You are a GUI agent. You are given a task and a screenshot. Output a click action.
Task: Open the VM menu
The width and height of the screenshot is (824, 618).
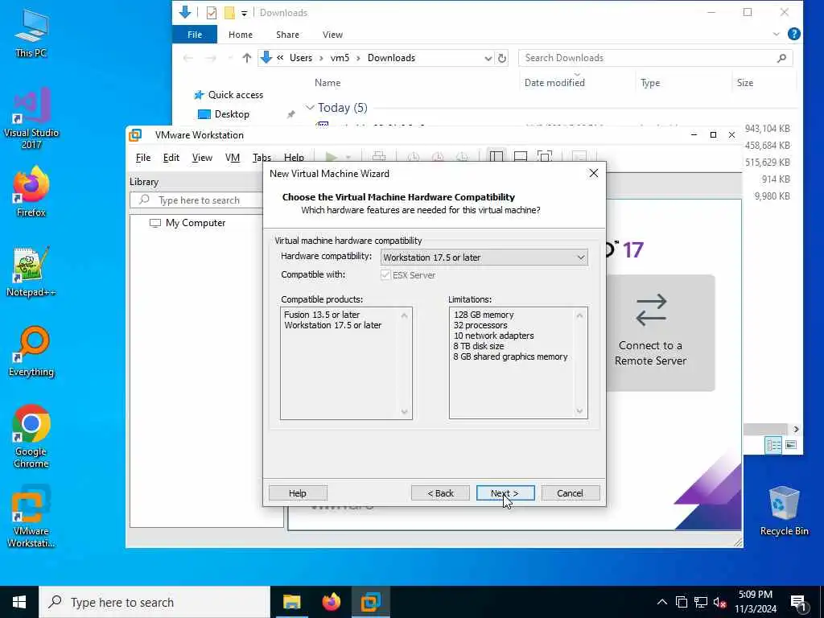[233, 158]
